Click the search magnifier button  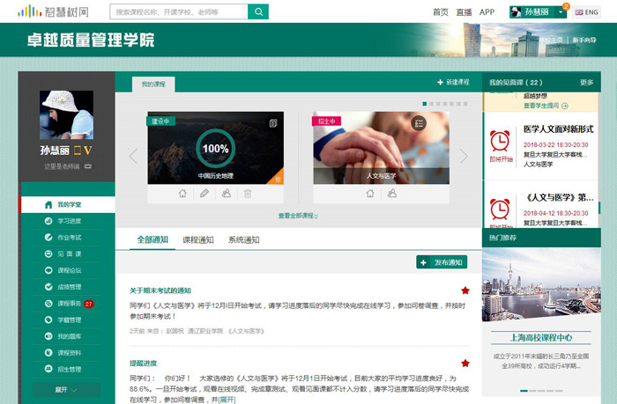(258, 11)
